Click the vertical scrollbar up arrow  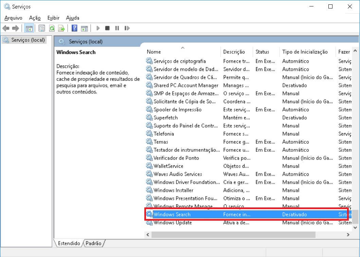pyautogui.click(x=355, y=51)
